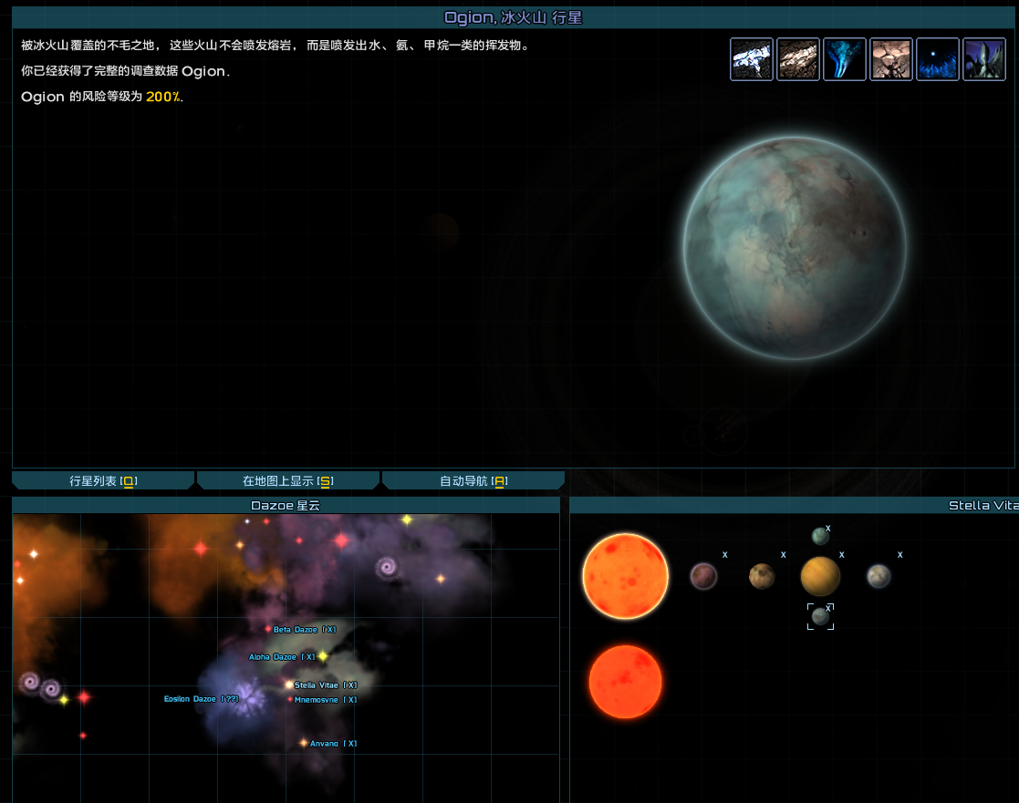Click the bright orange primary star
Screen dimensions: 1019x803
pos(625,576)
